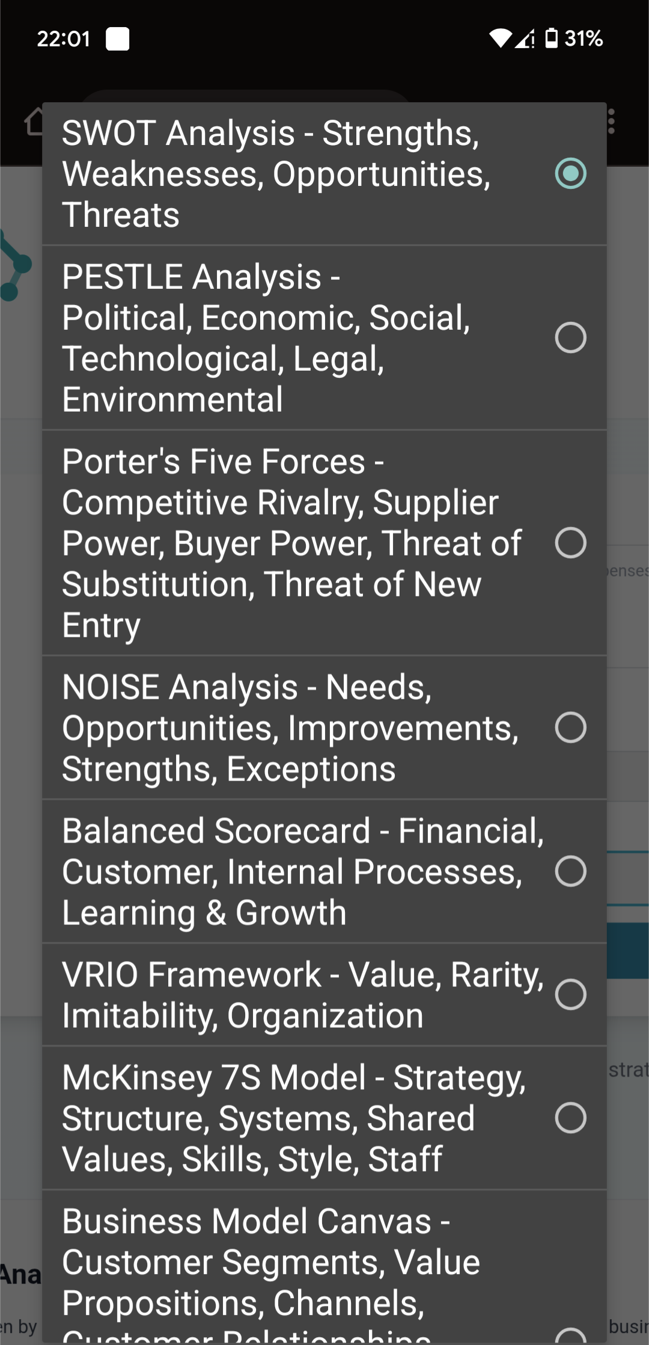This screenshot has width=649, height=1345.
Task: Pick the VRIO Framework radio button
Action: pyautogui.click(x=571, y=994)
